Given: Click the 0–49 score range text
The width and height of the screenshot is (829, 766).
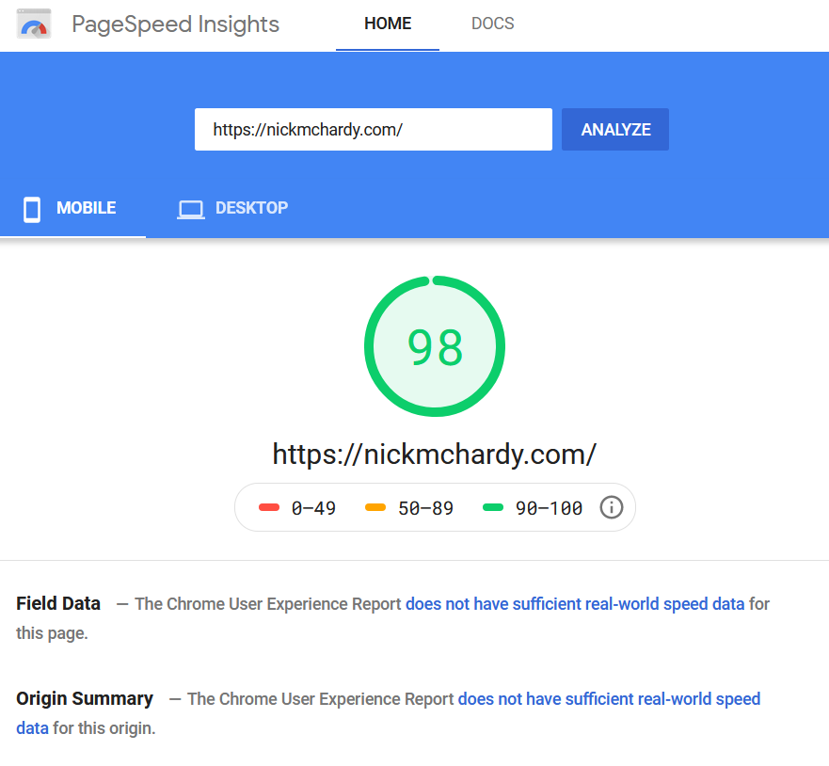Looking at the screenshot, I should pyautogui.click(x=313, y=508).
